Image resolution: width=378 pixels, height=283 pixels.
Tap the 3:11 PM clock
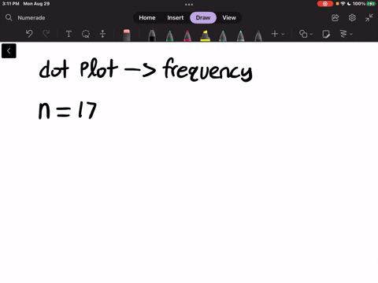(x=10, y=4)
